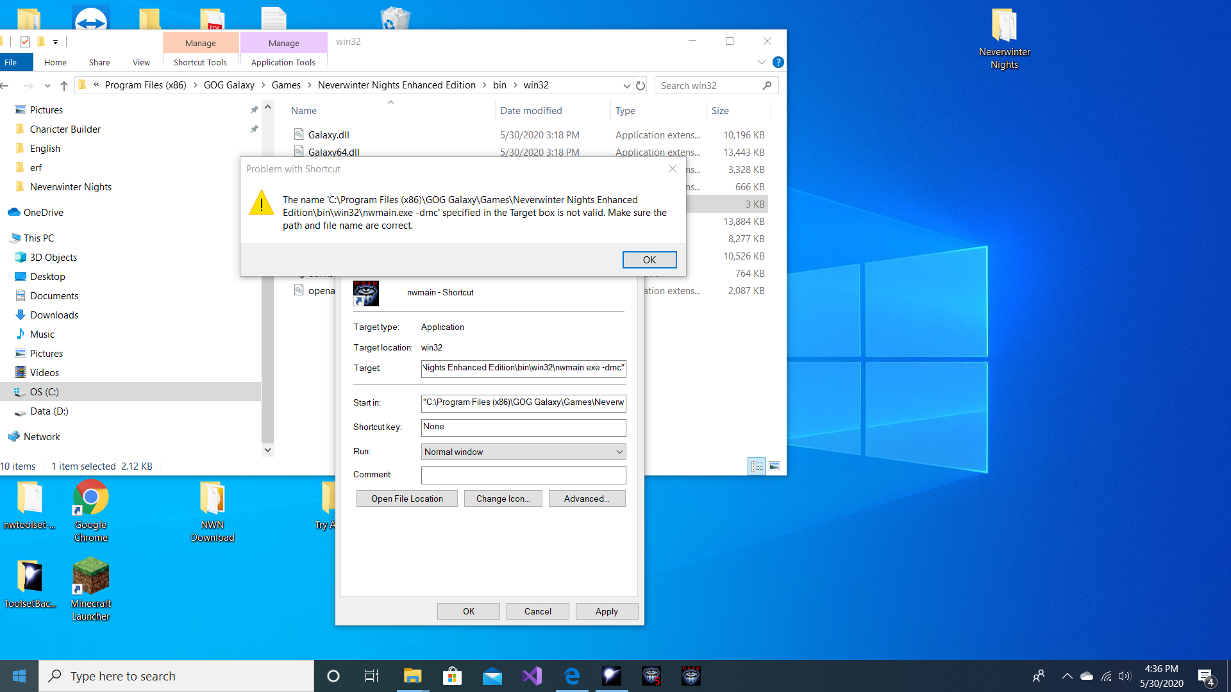Open 3D Objects in navigation pane
The height and width of the screenshot is (692, 1231).
(x=53, y=257)
